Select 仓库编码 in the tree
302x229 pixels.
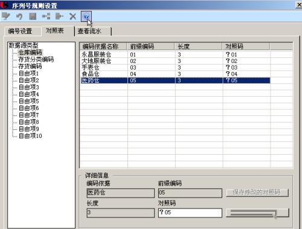[30, 53]
